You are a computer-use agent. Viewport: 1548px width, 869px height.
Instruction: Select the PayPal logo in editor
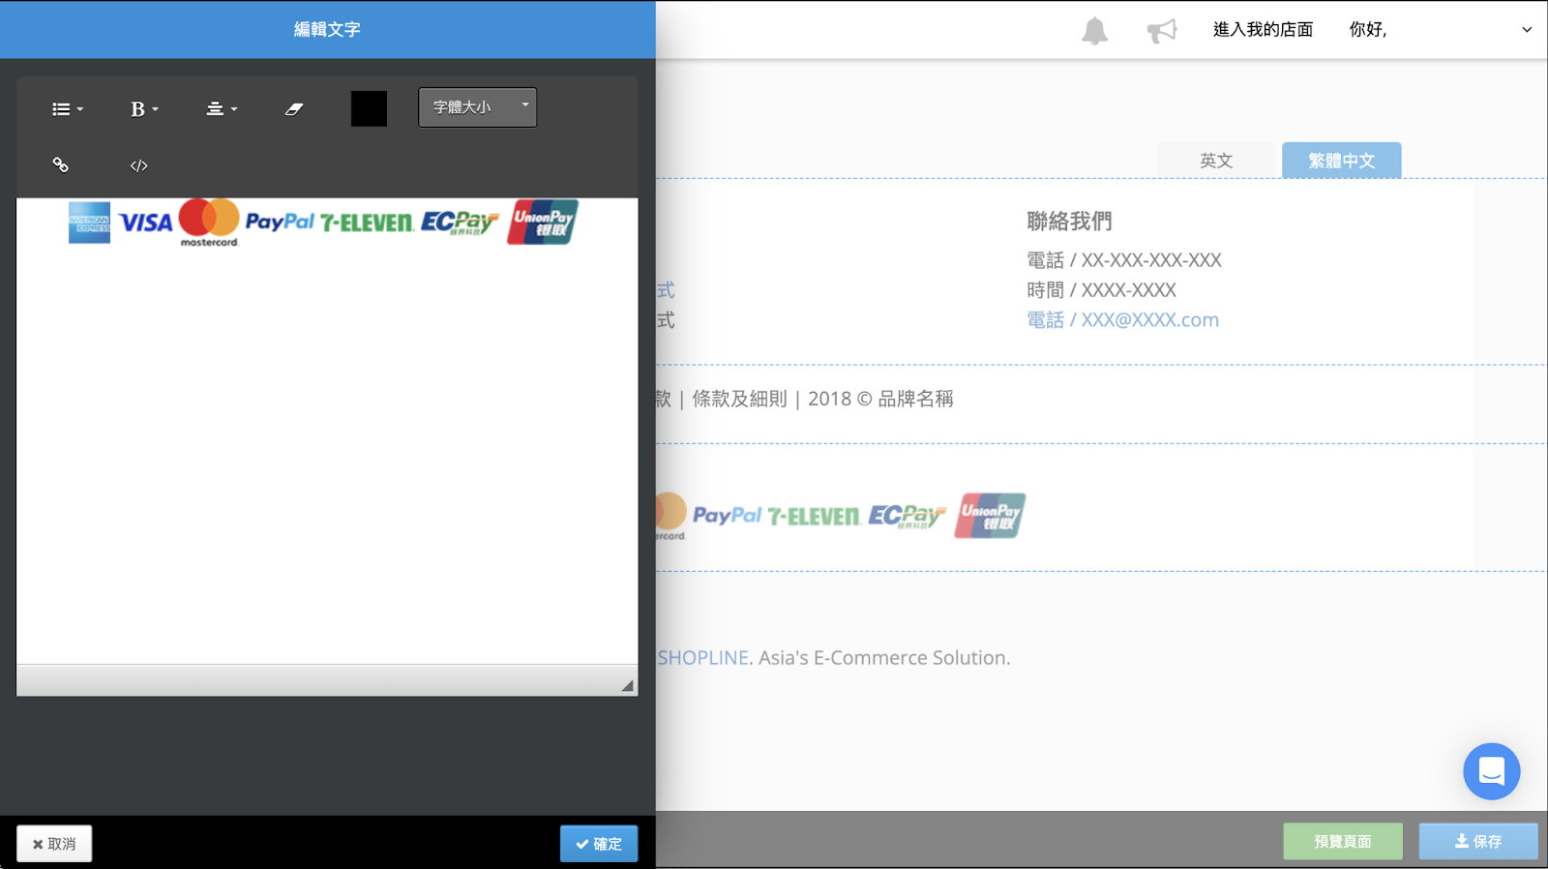tap(280, 222)
